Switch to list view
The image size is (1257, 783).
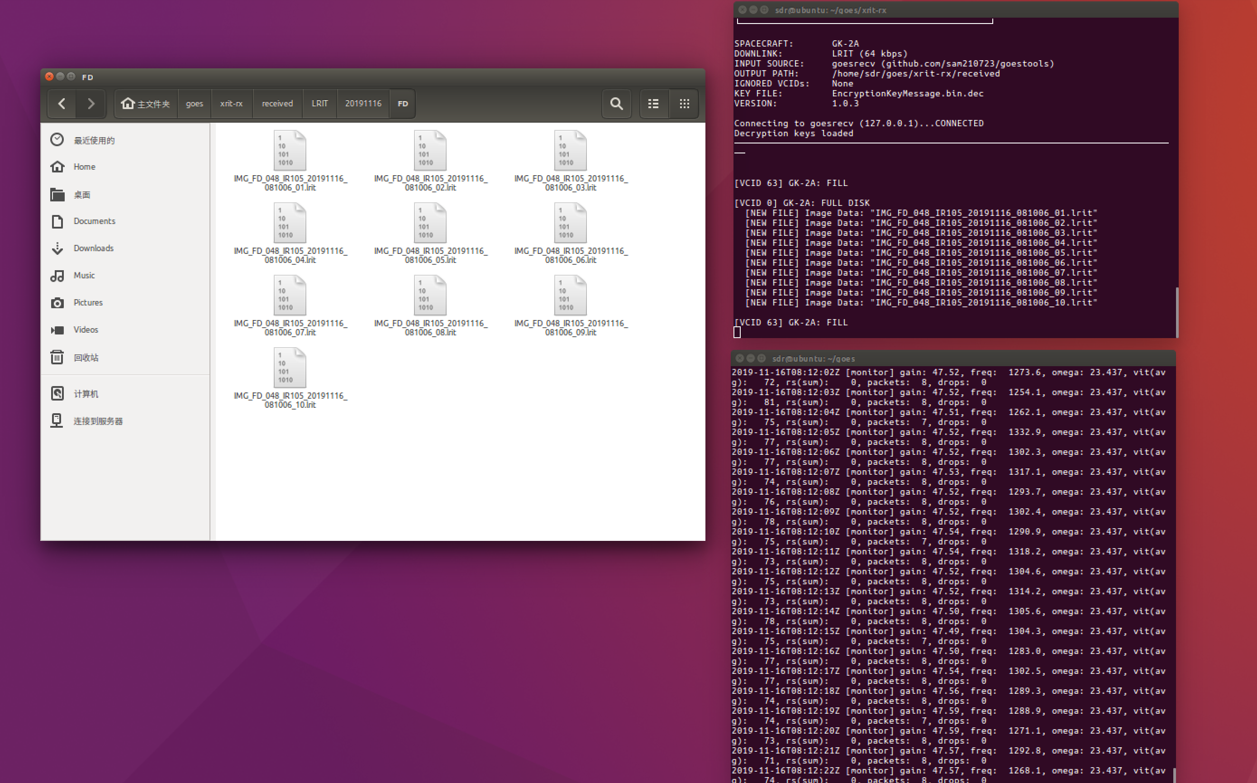[653, 104]
